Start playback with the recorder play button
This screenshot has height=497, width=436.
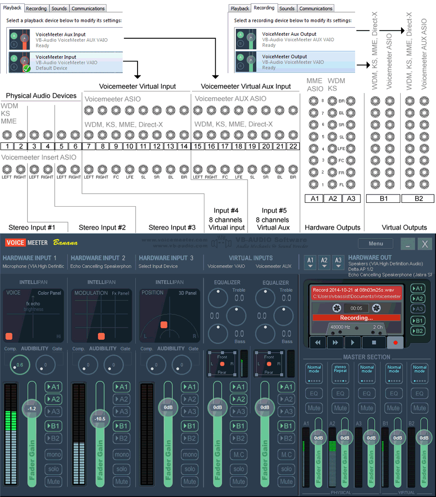click(x=353, y=342)
